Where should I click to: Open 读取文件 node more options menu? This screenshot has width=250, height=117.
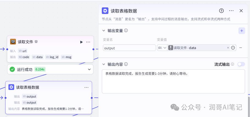88,42
